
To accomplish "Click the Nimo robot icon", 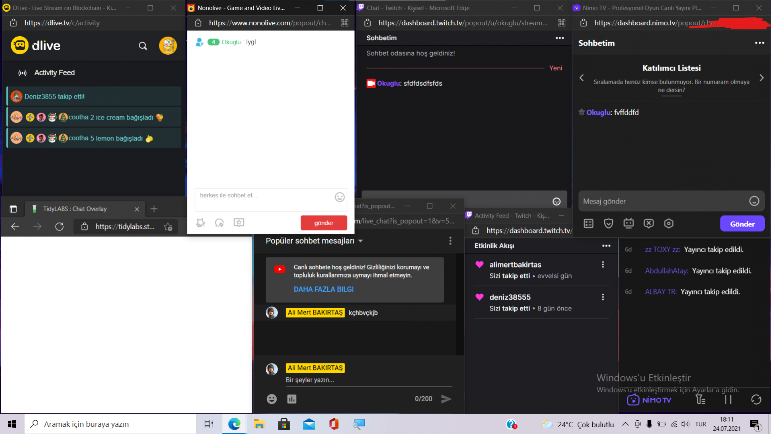I will 628,223.
